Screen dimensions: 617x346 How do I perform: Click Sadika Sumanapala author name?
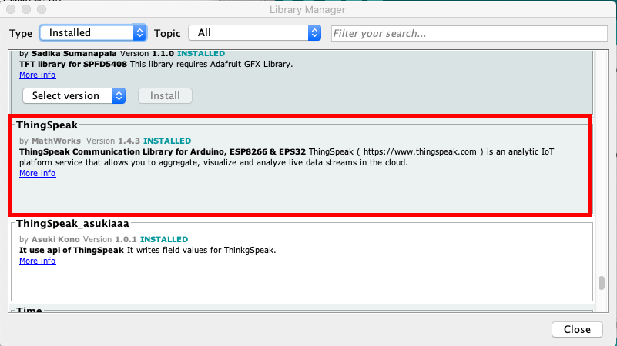[x=74, y=53]
